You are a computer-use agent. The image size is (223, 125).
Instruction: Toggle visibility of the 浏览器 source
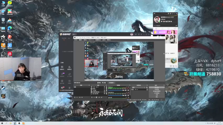[x=105, y=90]
